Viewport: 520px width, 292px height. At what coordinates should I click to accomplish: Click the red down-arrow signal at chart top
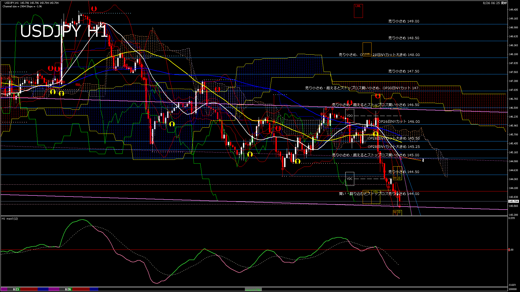tap(94, 9)
